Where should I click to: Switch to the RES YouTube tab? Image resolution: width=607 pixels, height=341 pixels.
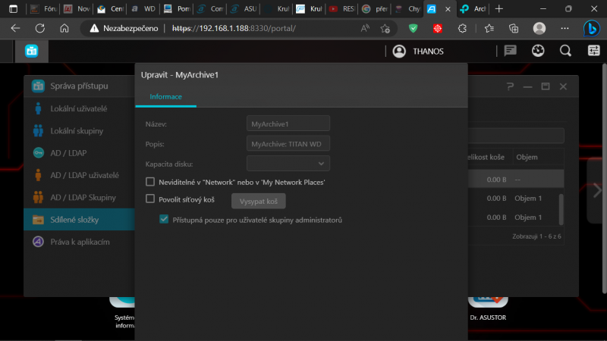pyautogui.click(x=342, y=8)
